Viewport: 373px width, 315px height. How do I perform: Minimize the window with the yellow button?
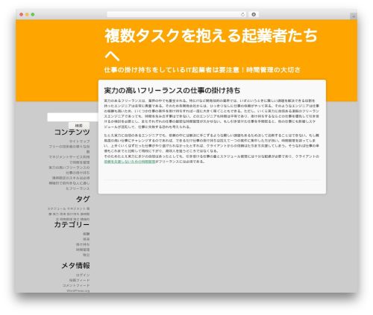coord(27,15)
